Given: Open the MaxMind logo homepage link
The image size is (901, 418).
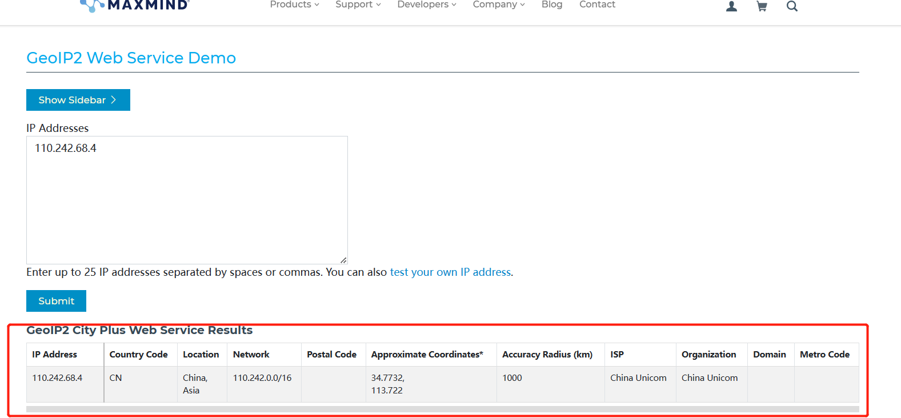Looking at the screenshot, I should pos(135,6).
